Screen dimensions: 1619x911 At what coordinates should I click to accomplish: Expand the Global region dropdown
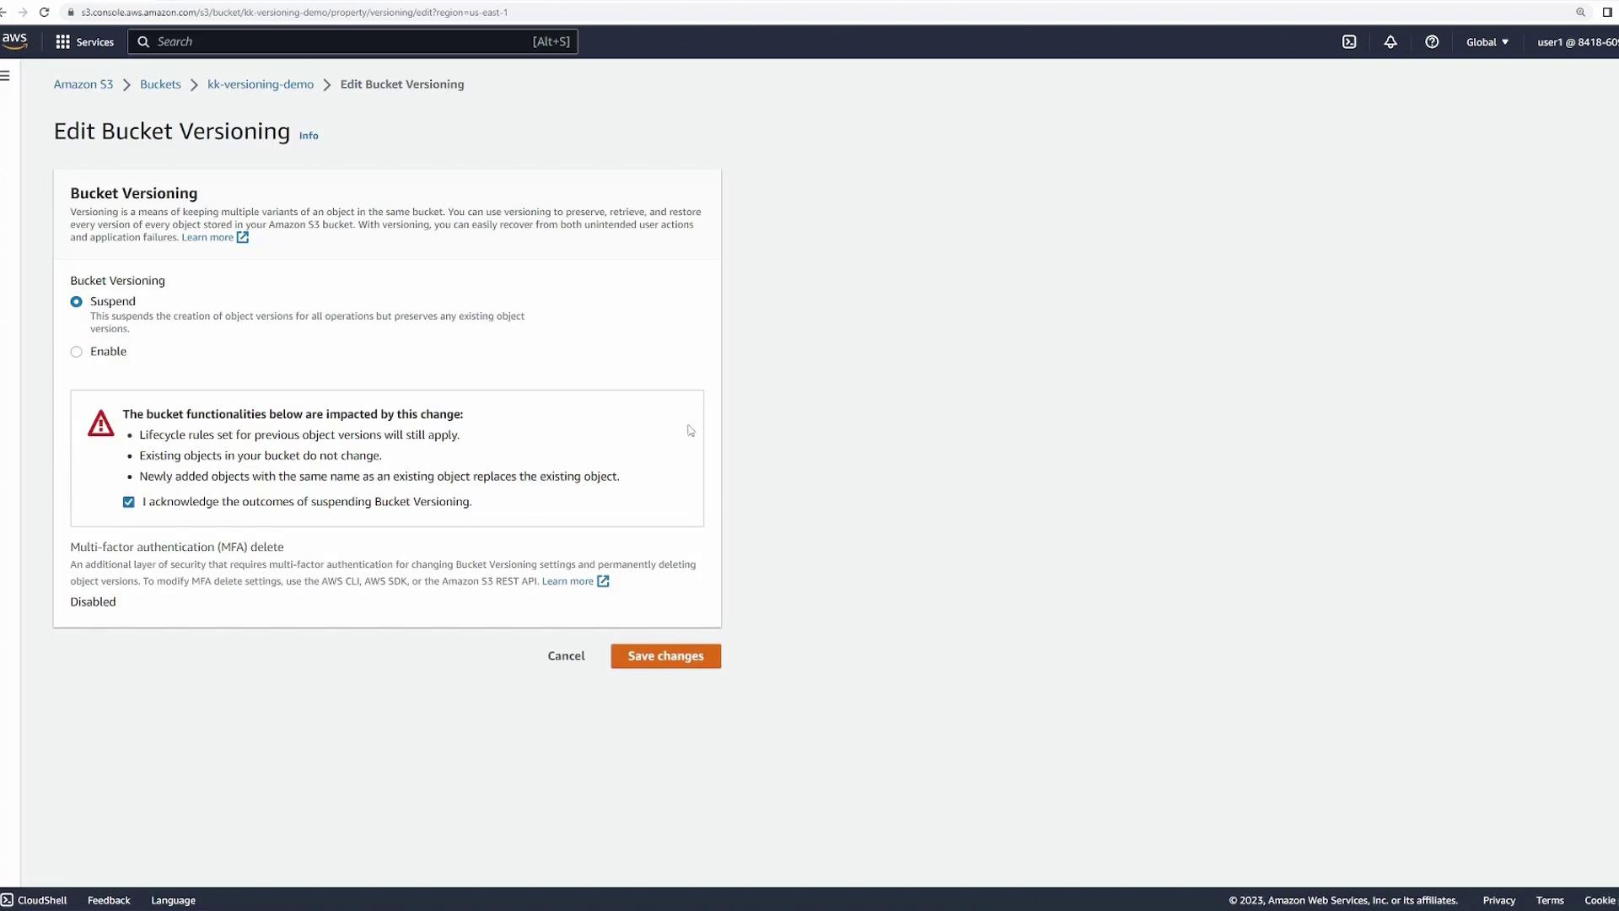tap(1487, 42)
